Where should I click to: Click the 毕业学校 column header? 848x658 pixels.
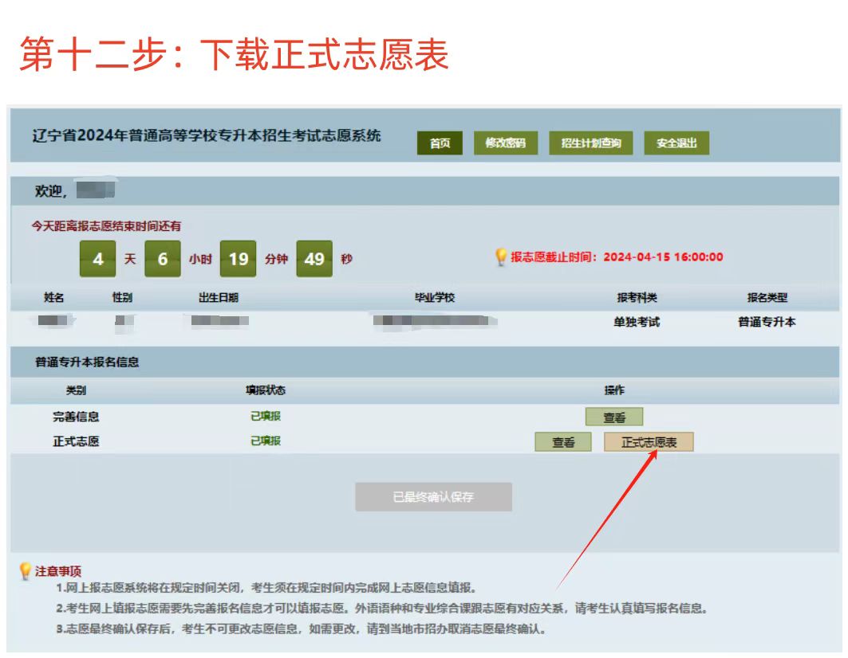(434, 298)
